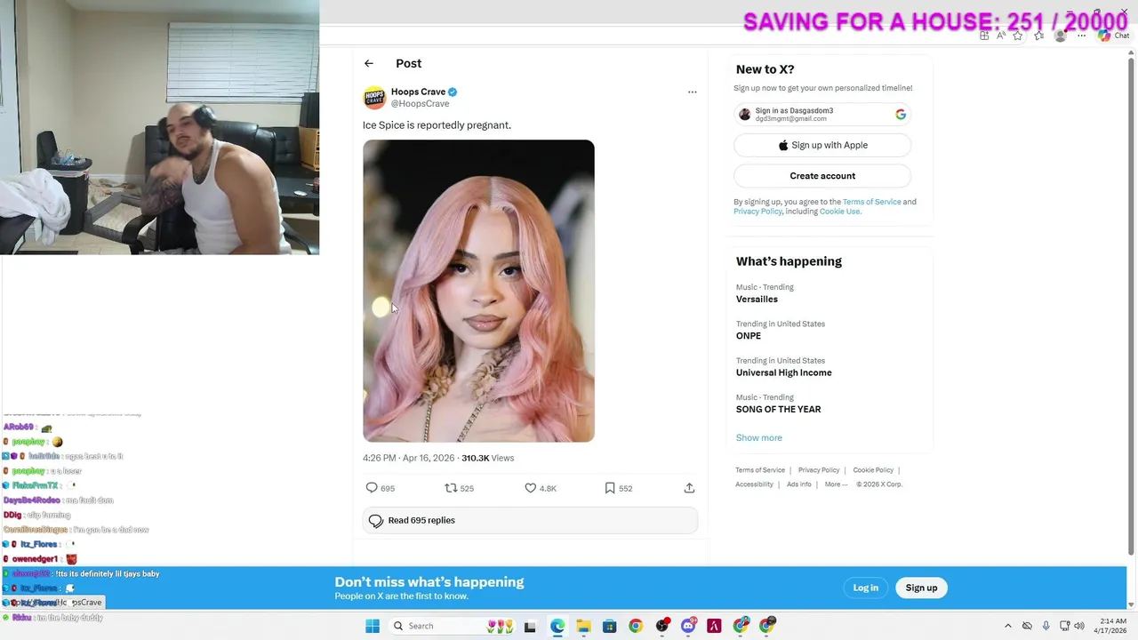Click the taskbar Search box
Screen dimensions: 1138x640
click(x=453, y=626)
